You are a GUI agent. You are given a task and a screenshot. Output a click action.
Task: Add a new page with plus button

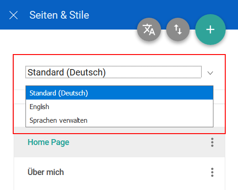(210, 30)
